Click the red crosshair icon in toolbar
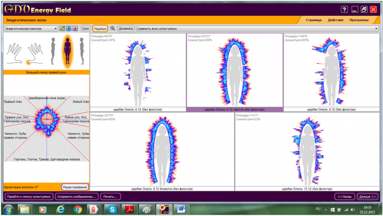Screen dimensions: 383x216 pyautogui.click(x=75, y=29)
